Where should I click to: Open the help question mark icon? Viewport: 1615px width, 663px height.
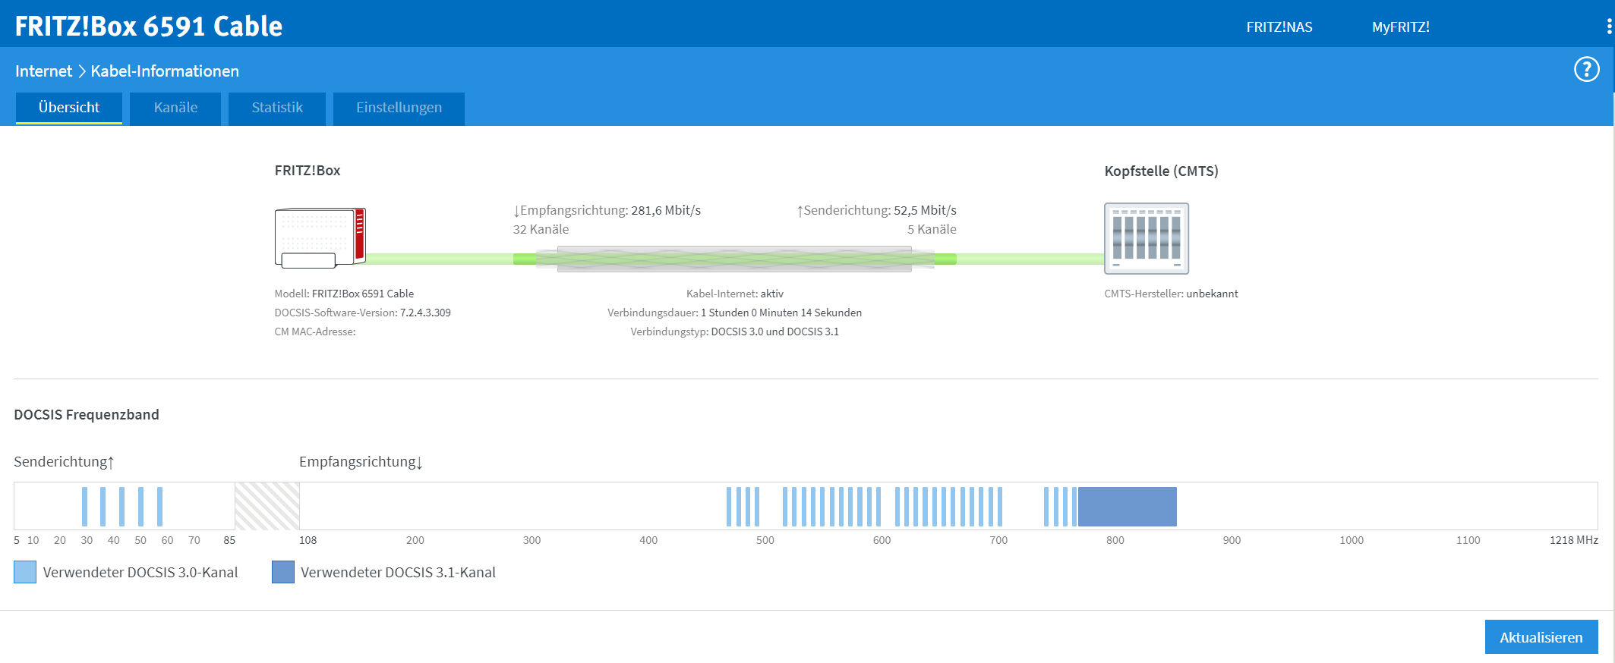click(1586, 70)
